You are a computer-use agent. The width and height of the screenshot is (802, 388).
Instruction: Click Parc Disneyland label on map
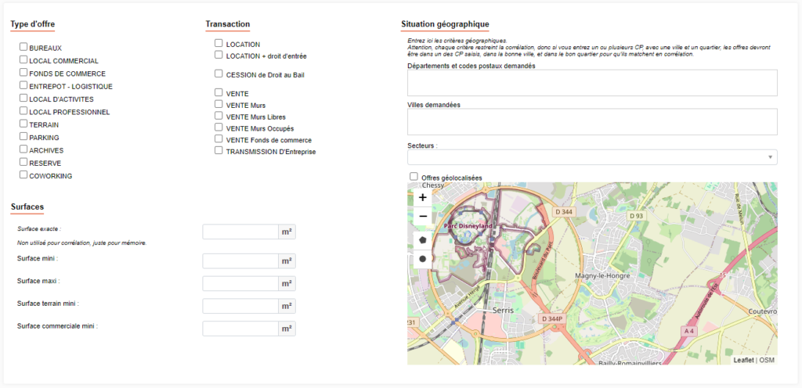click(x=468, y=226)
